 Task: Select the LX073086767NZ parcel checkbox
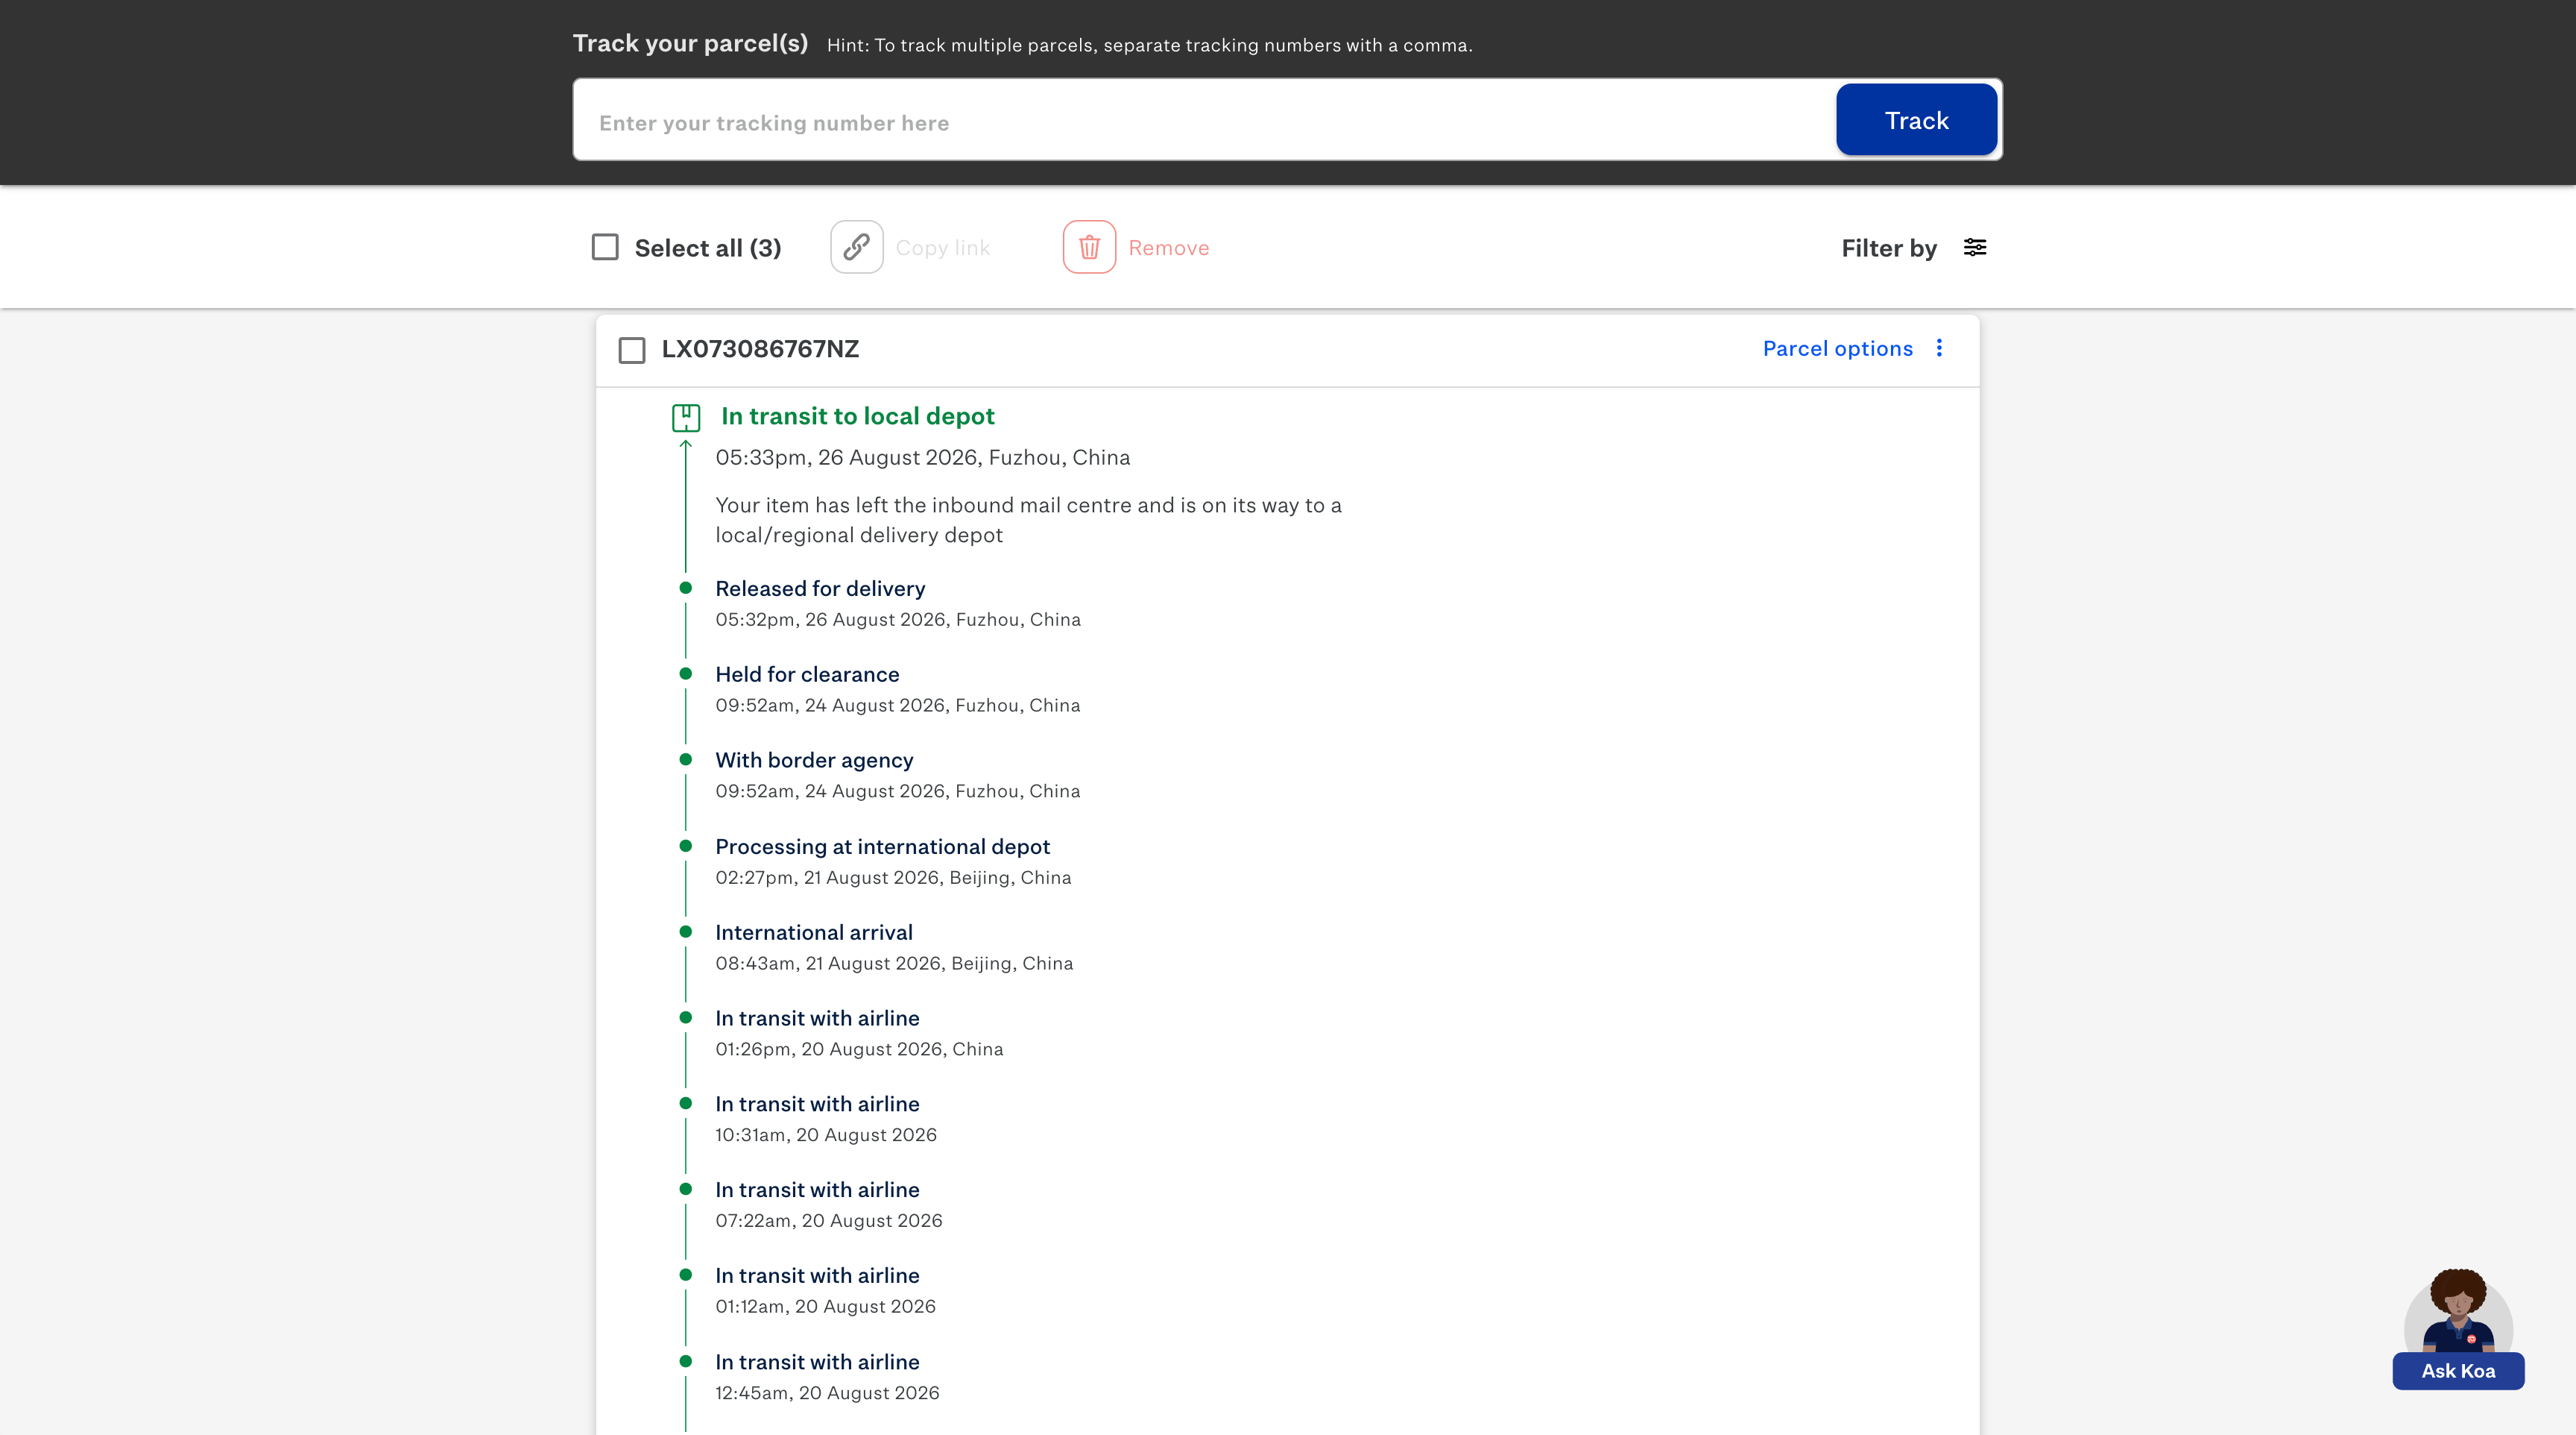tap(632, 351)
